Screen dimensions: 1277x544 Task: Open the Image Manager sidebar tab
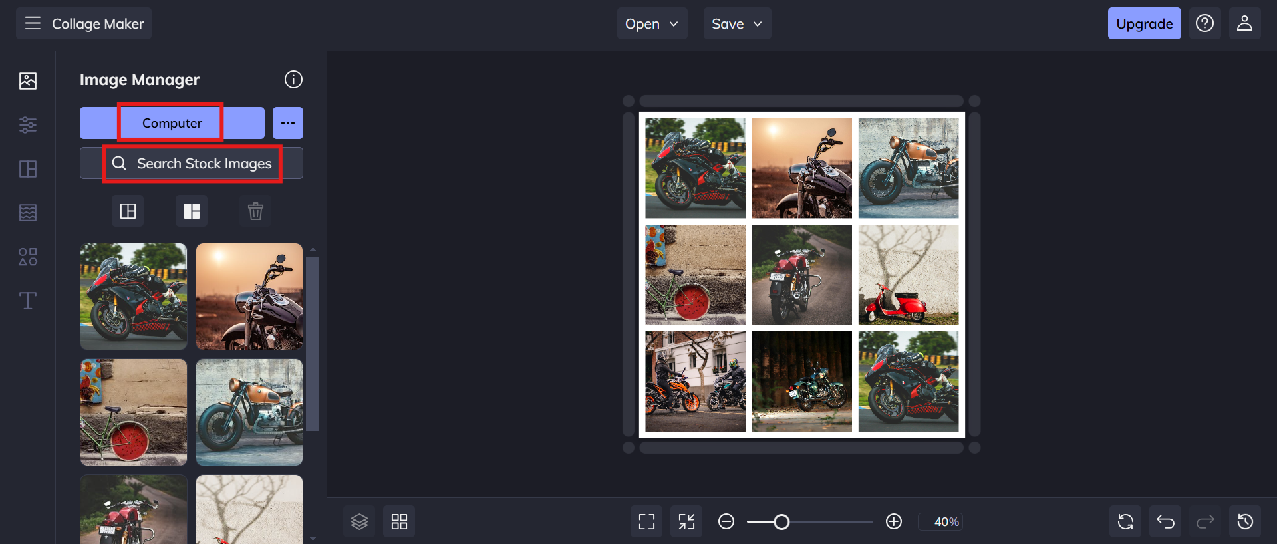click(x=28, y=81)
